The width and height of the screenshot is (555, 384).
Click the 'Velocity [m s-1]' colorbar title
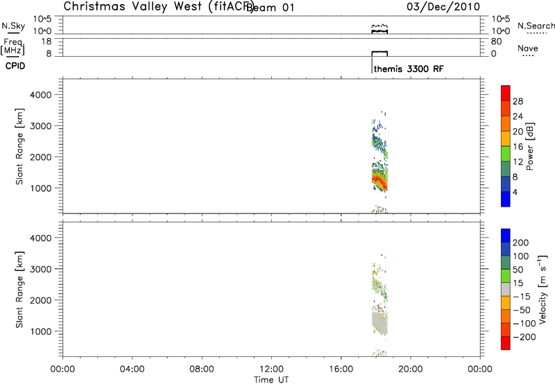click(x=543, y=289)
